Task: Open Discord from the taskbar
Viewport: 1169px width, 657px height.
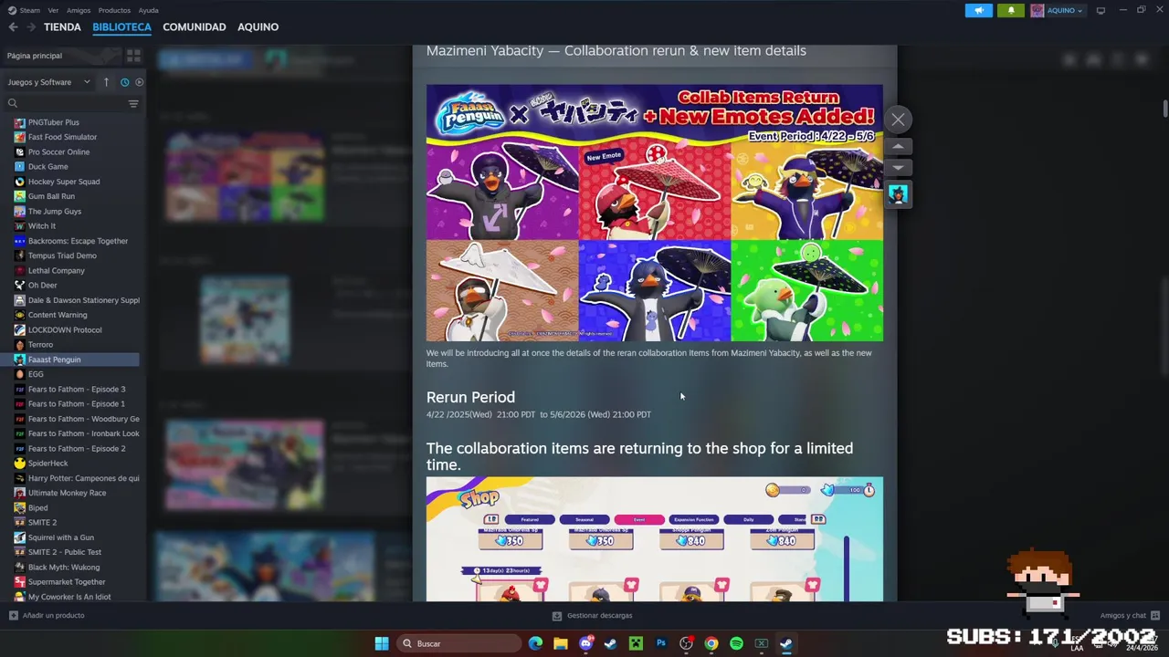Action: click(585, 643)
